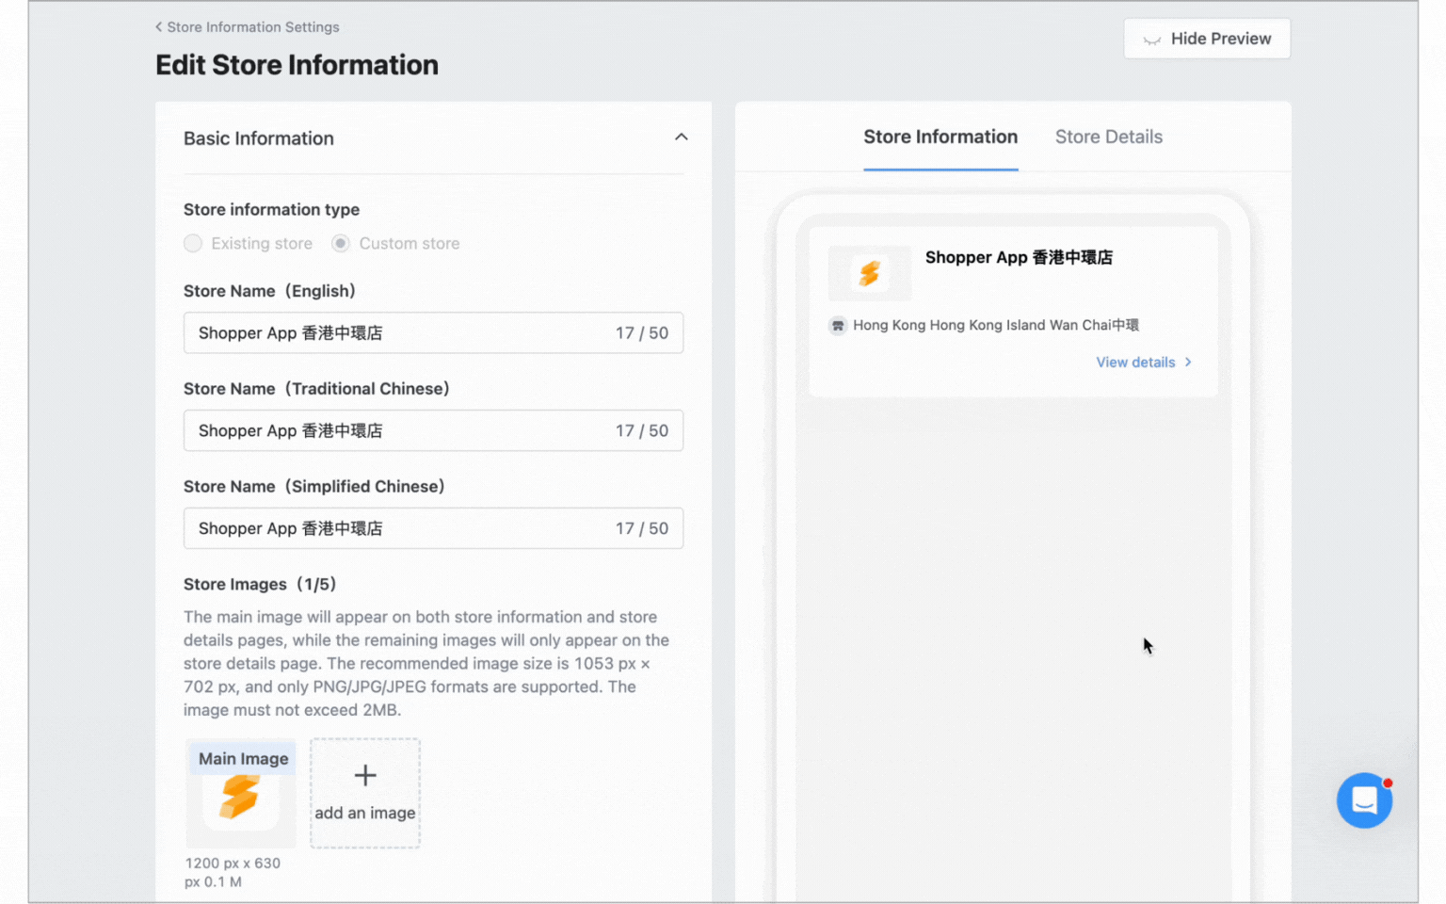The height and width of the screenshot is (904, 1446).
Task: Click the Basic Information section title
Action: (x=259, y=138)
